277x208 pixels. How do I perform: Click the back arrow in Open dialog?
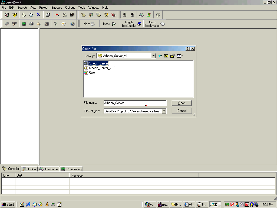coord(160,56)
